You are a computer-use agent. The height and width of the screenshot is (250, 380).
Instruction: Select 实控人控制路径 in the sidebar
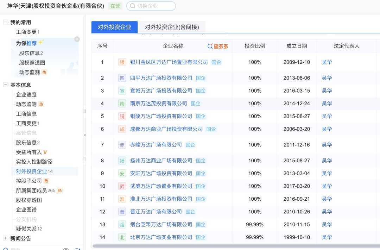[34, 162]
